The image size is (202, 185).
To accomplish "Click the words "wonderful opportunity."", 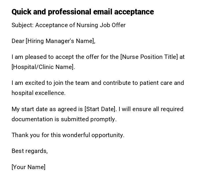I will (93, 135).
